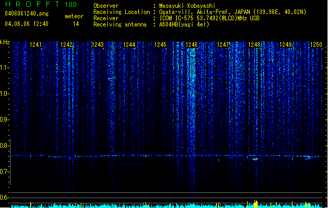Screen dimensions: 328x208
Task: Click the location text Ogata-vill. Akita-Pref. JAPAN
Action: (204, 12)
